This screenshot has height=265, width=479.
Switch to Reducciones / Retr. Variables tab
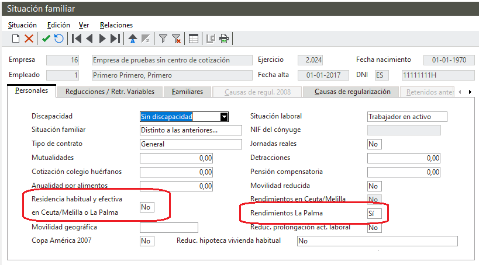coord(110,92)
